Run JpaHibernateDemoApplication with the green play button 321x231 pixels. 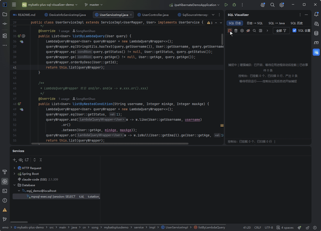coord(226,5)
